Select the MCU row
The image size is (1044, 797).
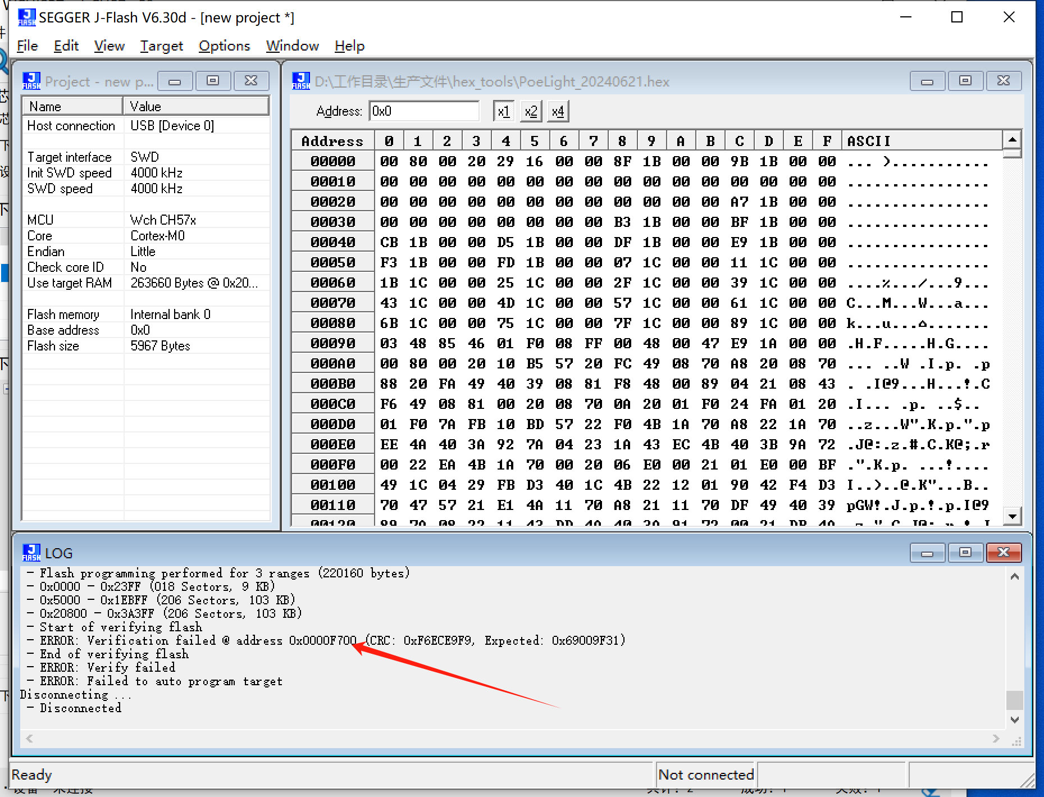(145, 220)
